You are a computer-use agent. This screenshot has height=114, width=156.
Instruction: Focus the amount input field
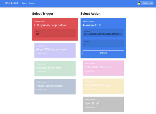103,44
